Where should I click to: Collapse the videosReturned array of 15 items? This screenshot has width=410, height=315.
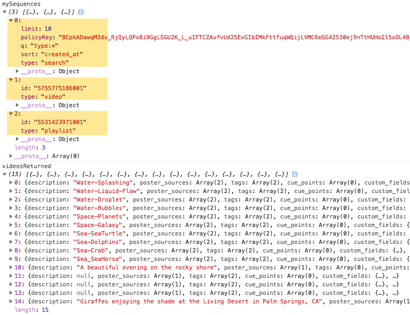(x=4, y=174)
